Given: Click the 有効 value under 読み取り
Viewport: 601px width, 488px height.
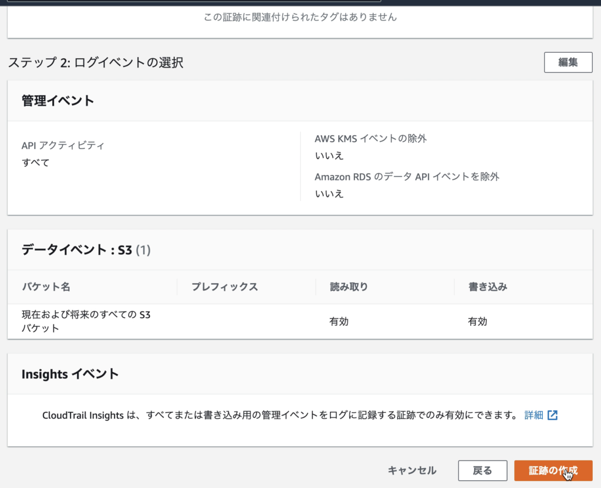Looking at the screenshot, I should point(339,321).
